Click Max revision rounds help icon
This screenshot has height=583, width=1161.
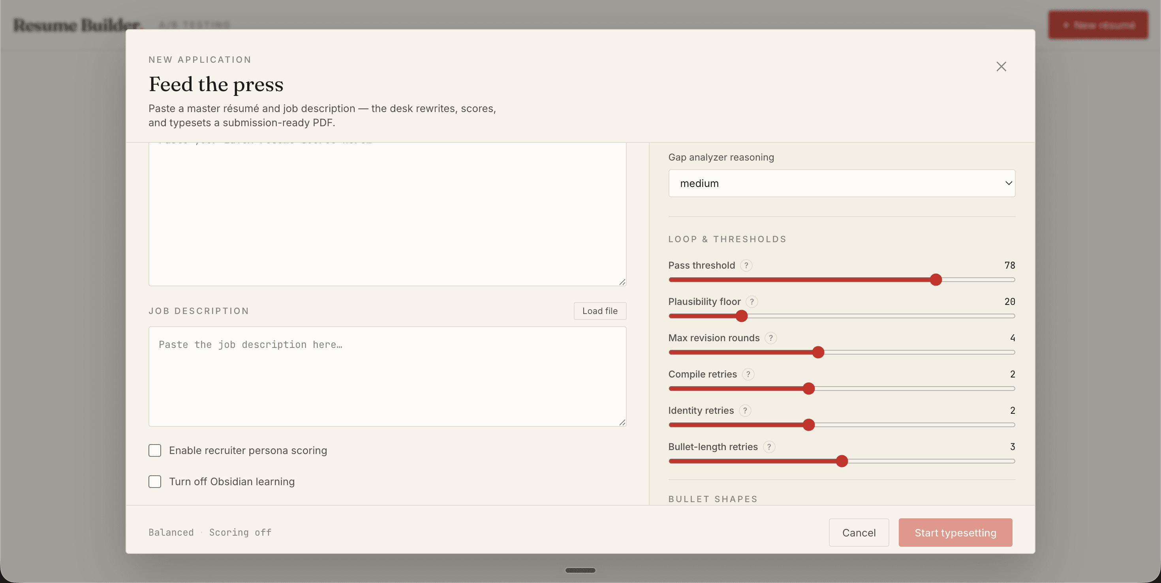[771, 338]
